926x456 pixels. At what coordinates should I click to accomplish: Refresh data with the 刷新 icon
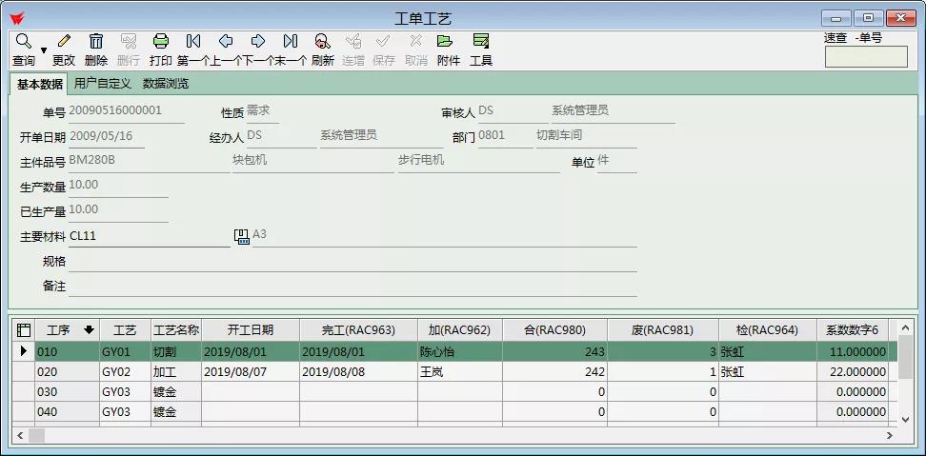point(322,42)
